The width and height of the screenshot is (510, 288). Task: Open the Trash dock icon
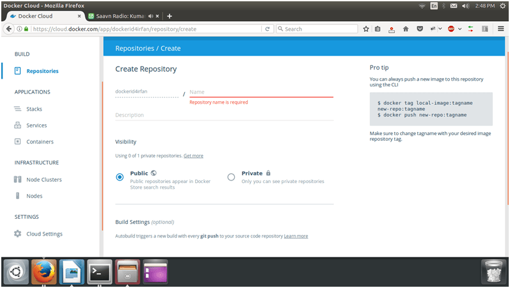click(494, 271)
